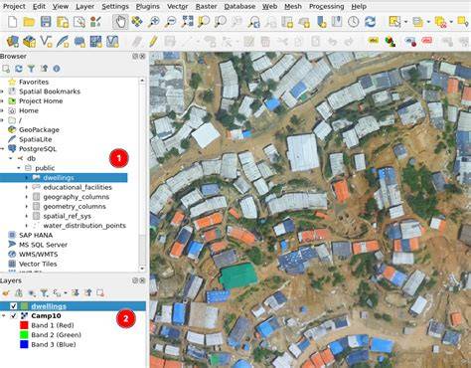Click the New GeoPackage Layer icon

[x=29, y=42]
